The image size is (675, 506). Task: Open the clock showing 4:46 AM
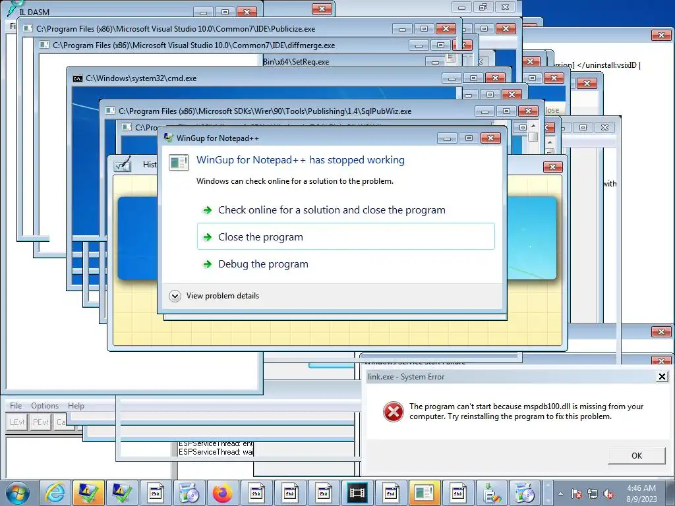(641, 488)
